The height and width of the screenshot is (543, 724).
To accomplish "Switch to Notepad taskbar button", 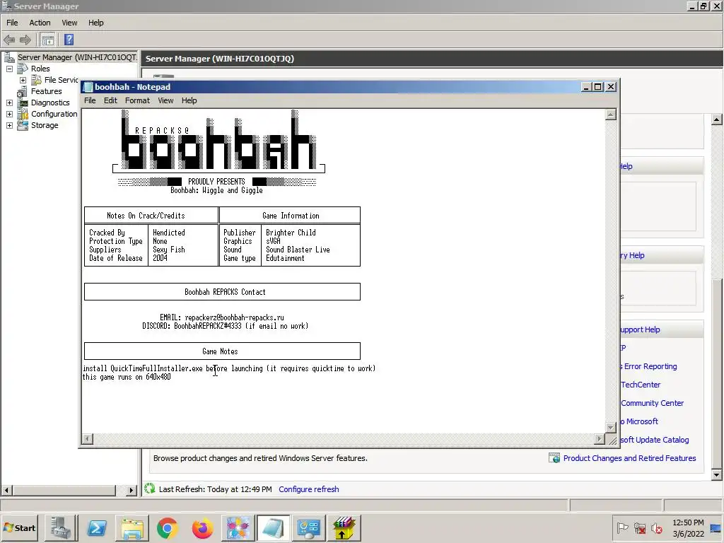I will pos(274,528).
